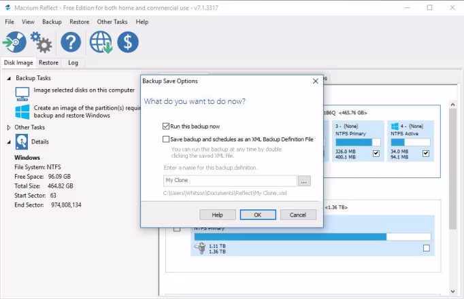The width and height of the screenshot is (464, 299).
Task: Click the C:\Users\Whitson path text
Action: 225,193
